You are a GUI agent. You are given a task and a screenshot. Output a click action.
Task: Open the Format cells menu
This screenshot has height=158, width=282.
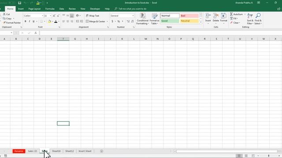[x=223, y=18]
